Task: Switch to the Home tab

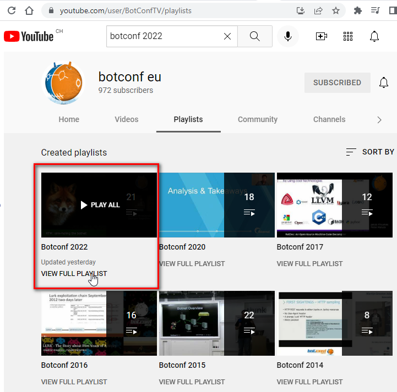Action: point(69,119)
